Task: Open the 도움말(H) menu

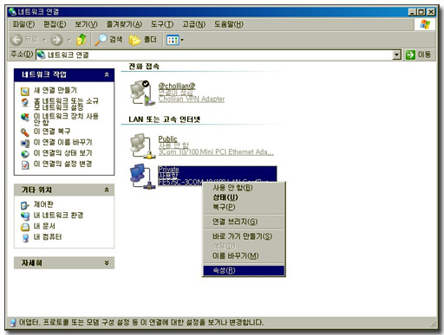Action: [229, 24]
